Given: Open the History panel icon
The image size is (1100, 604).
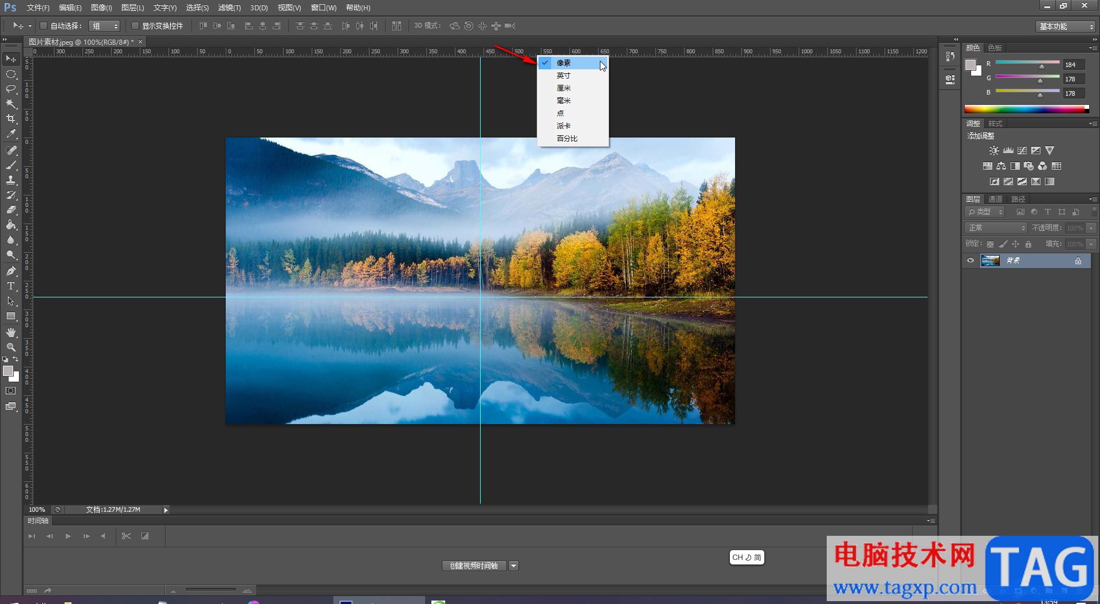Looking at the screenshot, I should tap(950, 56).
